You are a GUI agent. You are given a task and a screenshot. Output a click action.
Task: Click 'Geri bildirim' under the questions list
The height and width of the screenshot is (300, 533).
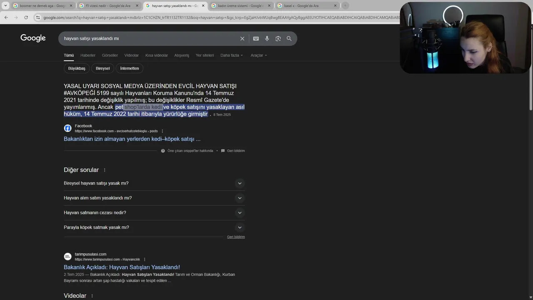point(236,237)
